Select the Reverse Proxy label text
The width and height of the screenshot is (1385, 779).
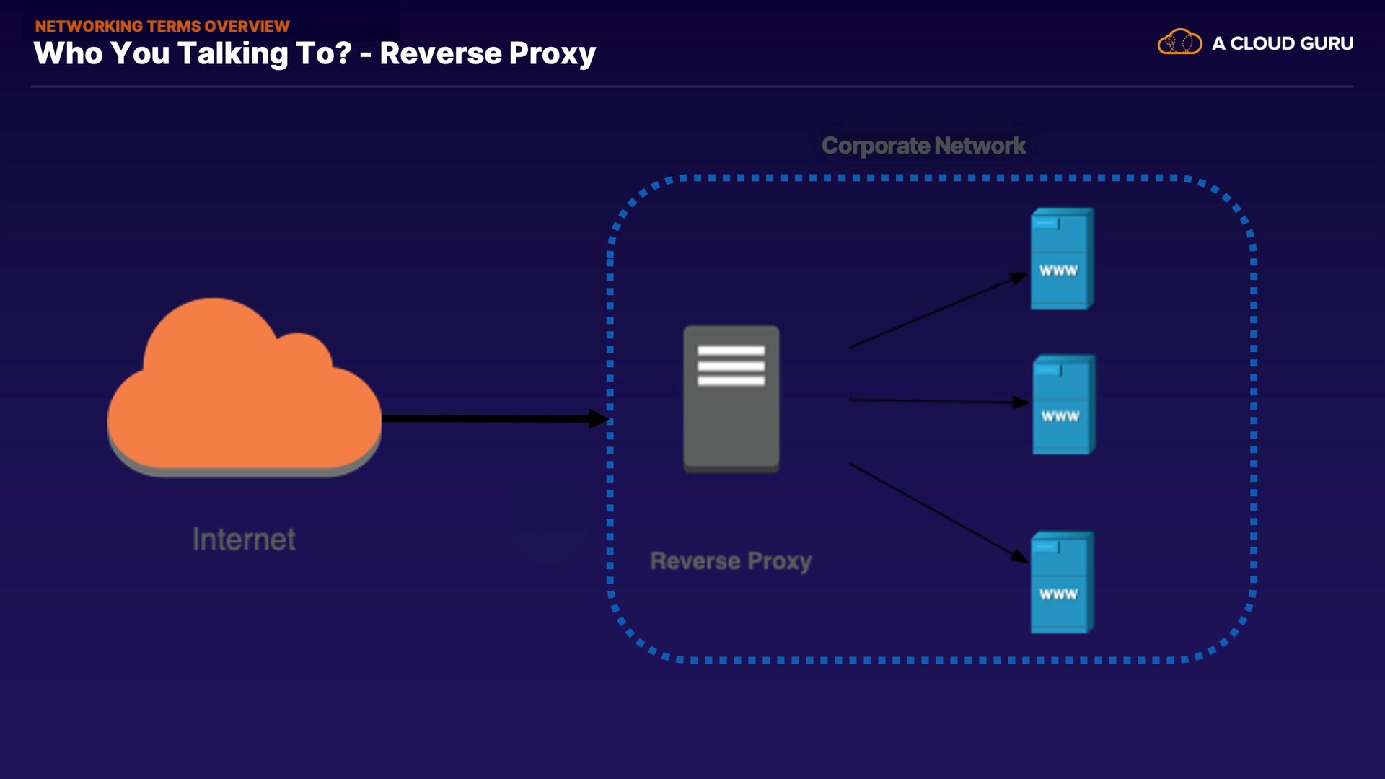coord(731,561)
